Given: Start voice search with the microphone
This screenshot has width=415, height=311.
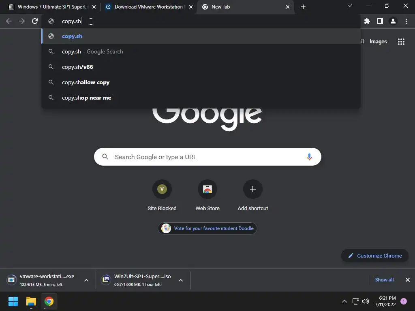Looking at the screenshot, I should [309, 157].
